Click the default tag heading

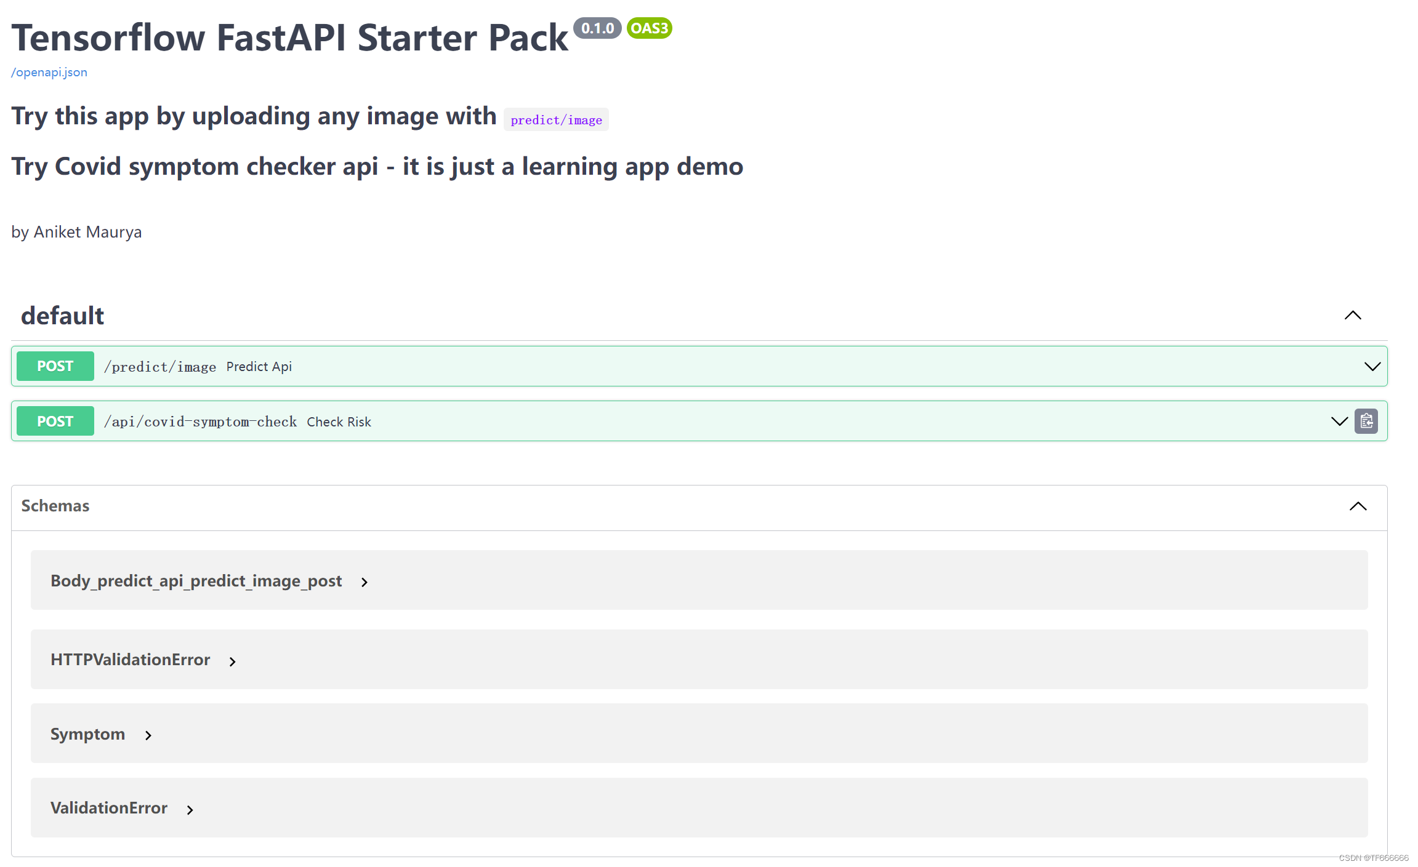point(62,316)
